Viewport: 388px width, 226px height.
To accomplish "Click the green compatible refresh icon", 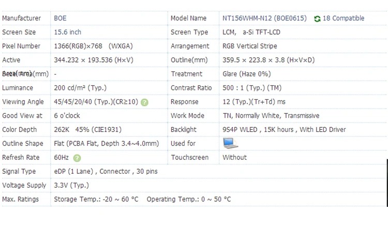I will tap(317, 19).
